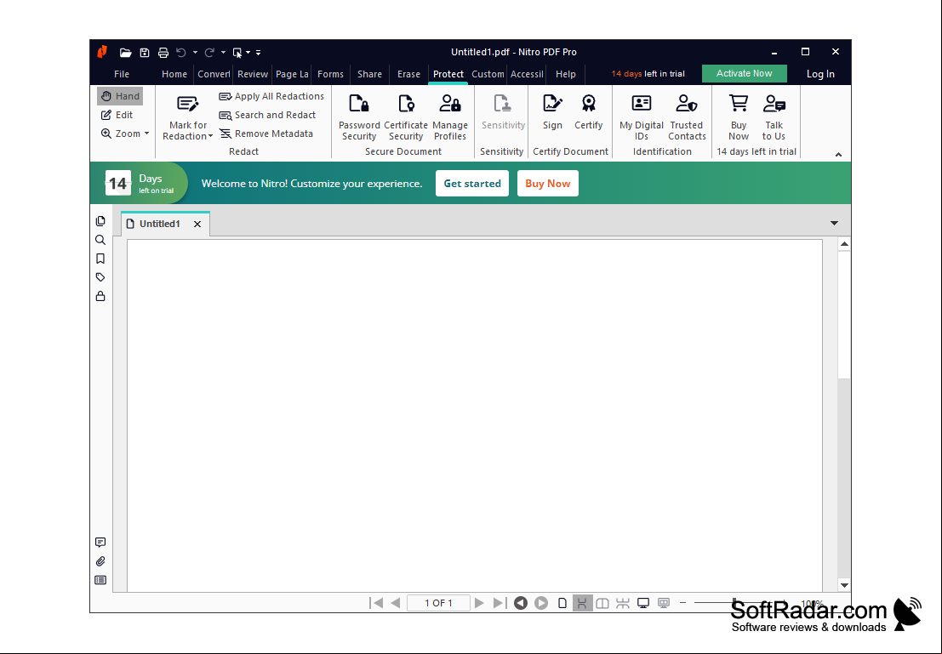Open the File menu
Screen dimensions: 942x654
(122, 74)
